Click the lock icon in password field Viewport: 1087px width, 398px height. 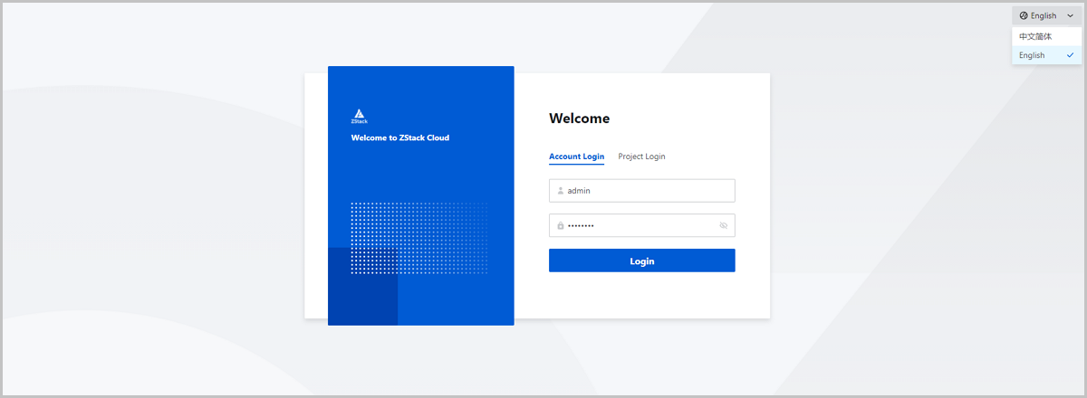[561, 225]
